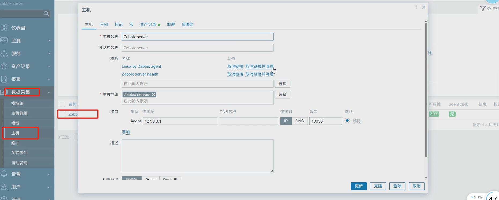Click the 告警 bell icon
Viewport: 499px width, 200px height.
[x=4, y=174]
